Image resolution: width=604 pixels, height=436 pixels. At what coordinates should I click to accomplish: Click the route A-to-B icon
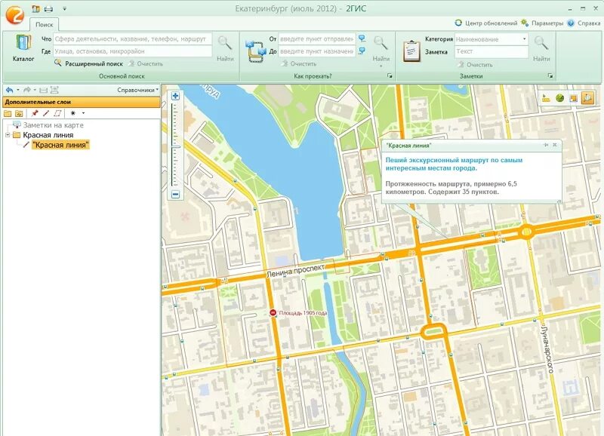pyautogui.click(x=255, y=52)
